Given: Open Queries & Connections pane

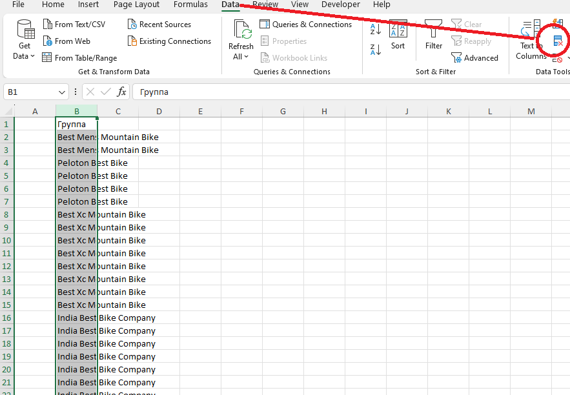Looking at the screenshot, I should coord(306,25).
